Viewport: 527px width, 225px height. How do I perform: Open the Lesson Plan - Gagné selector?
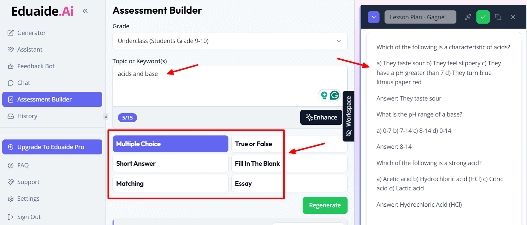coord(420,17)
